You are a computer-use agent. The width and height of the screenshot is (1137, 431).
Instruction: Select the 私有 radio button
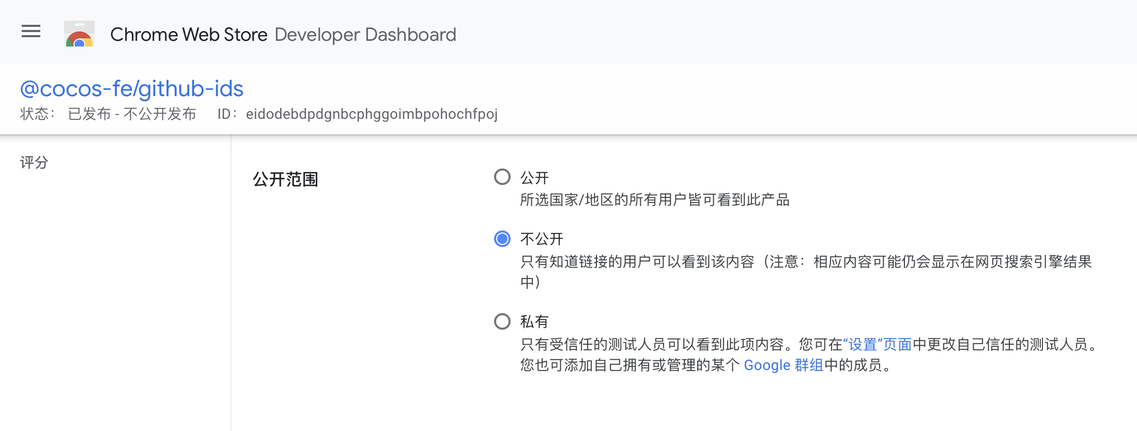502,321
